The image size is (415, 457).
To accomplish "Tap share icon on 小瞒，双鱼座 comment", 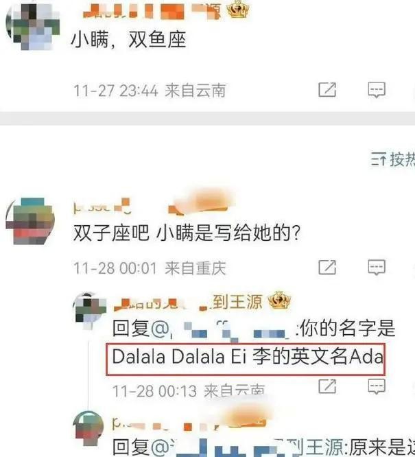I will (327, 89).
